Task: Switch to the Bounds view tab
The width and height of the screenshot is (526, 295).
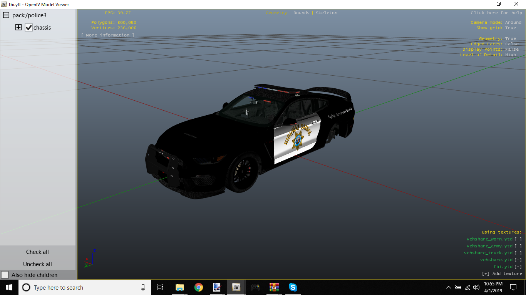Action: point(301,13)
